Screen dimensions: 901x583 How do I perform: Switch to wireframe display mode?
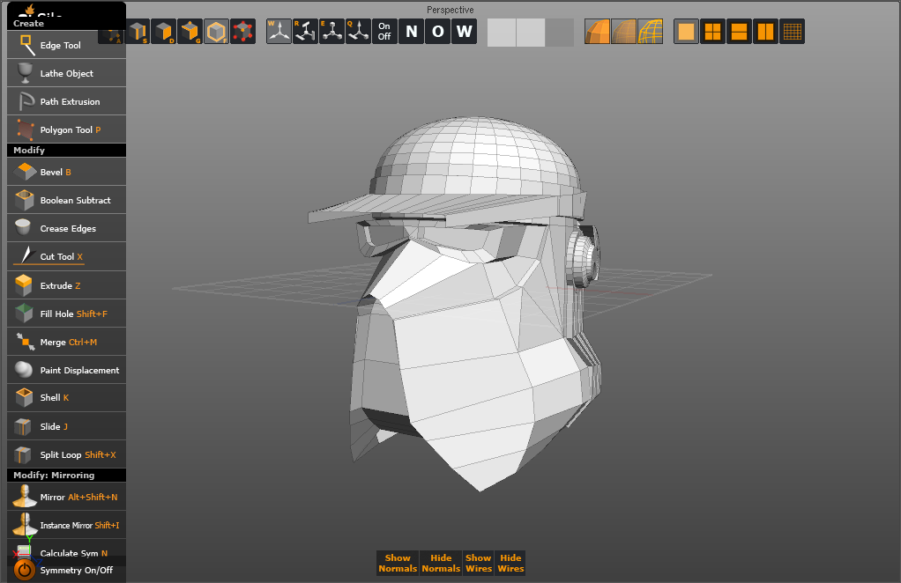[650, 32]
